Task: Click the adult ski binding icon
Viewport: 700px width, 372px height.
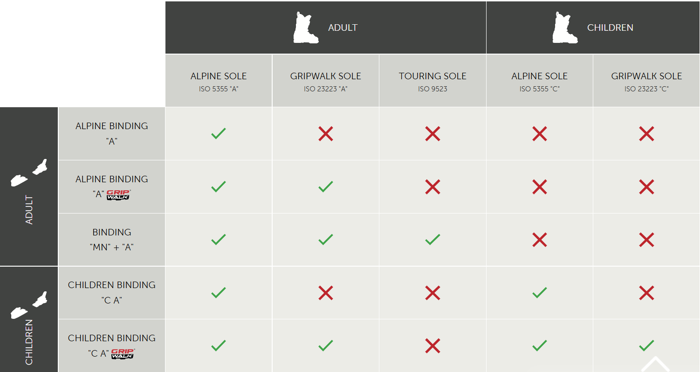Action: coord(29,173)
